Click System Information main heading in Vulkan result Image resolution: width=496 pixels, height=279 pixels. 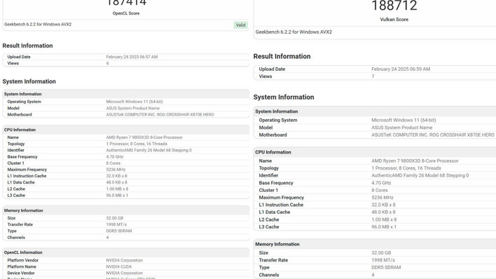tap(284, 97)
